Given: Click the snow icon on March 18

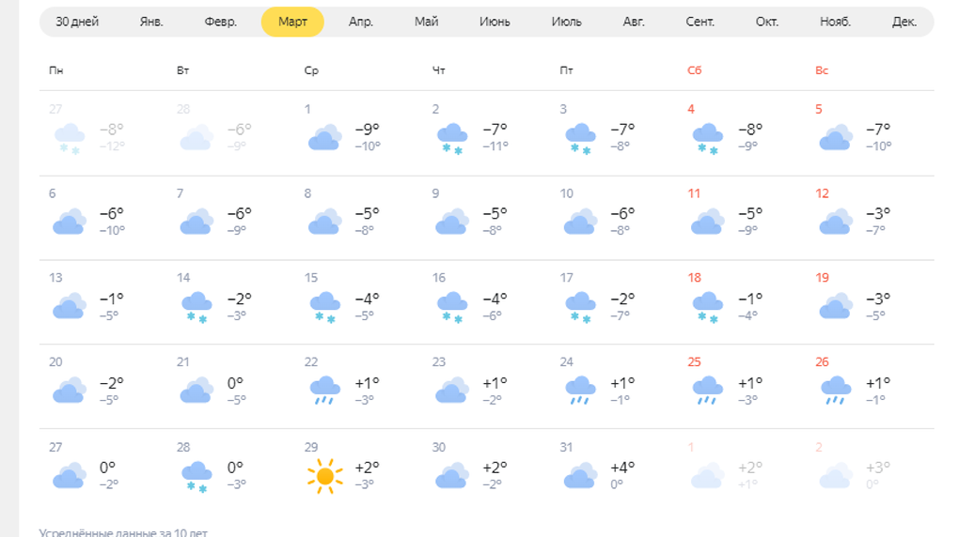Looking at the screenshot, I should click(x=708, y=307).
